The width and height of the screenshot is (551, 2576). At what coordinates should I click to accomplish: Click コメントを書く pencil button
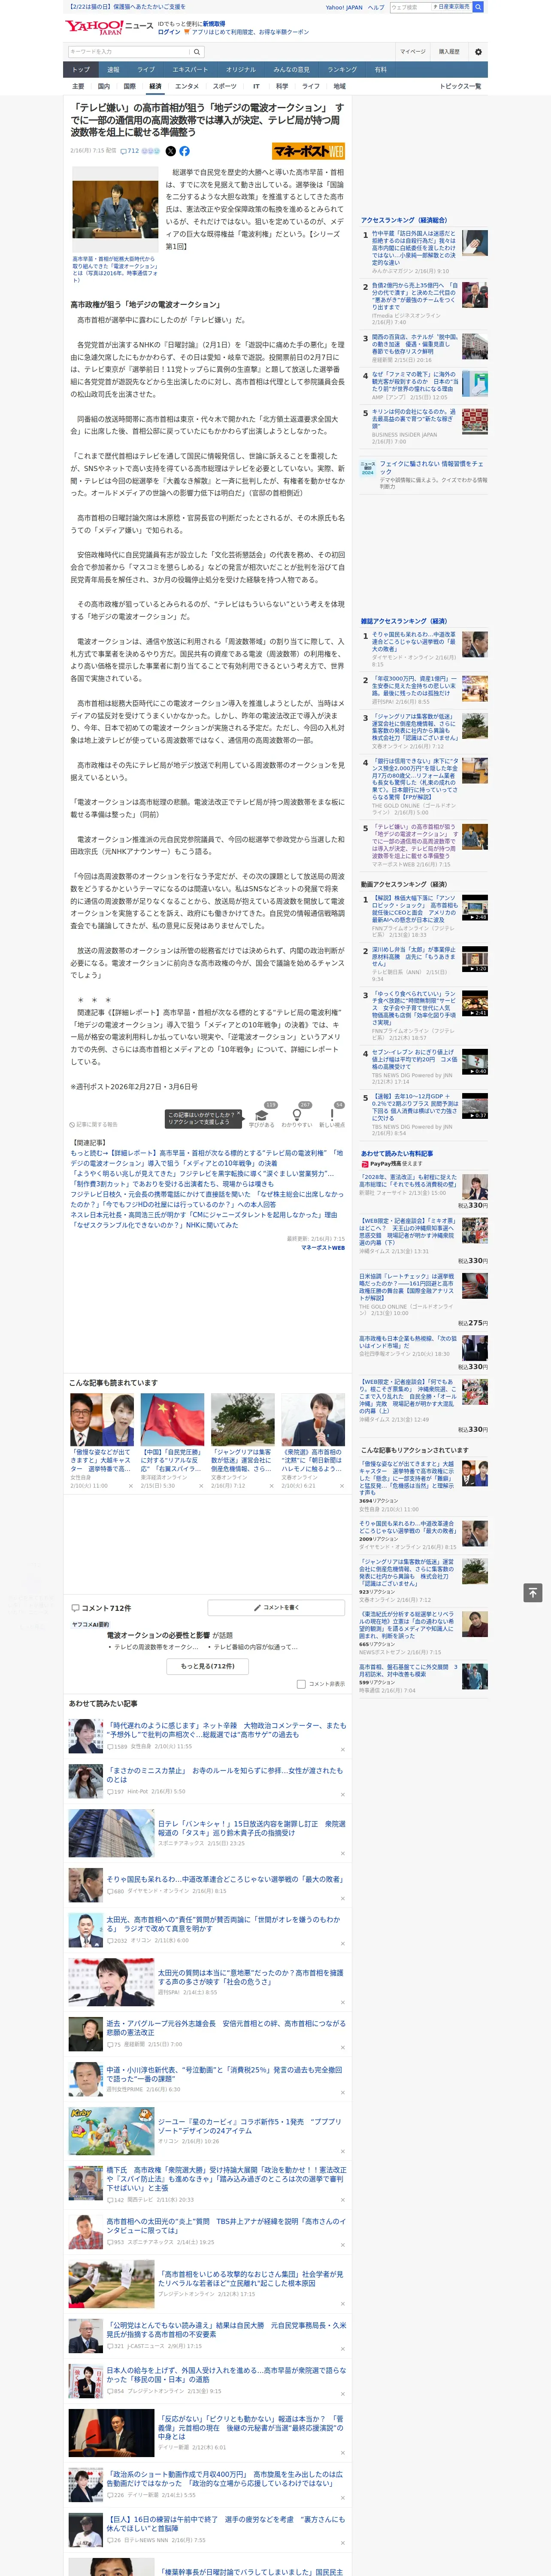tap(276, 1608)
